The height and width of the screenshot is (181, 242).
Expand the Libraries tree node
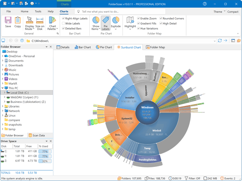pyautogui.click(x=3, y=106)
